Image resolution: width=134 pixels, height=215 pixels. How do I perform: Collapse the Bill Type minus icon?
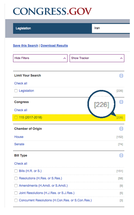tap(121, 155)
